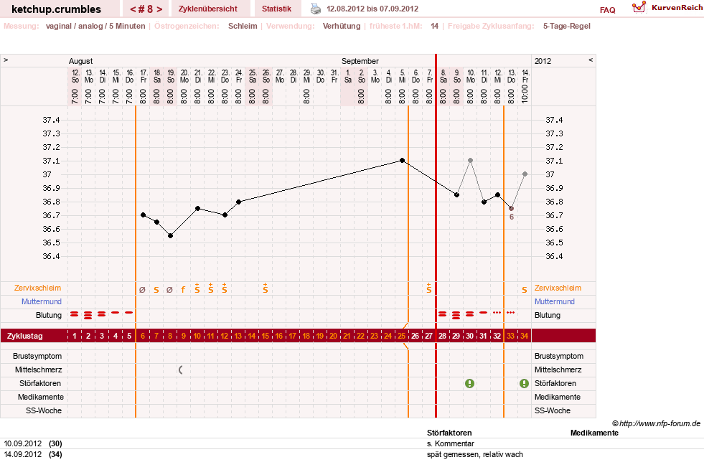The image size is (704, 475).
Task: Click the 10:00 measurement time on Sept 14
Action: [x=525, y=94]
